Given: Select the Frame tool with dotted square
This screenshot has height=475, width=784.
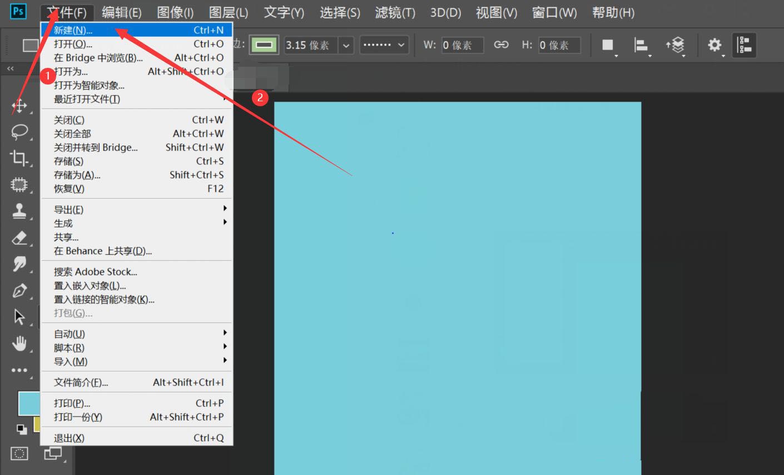Looking at the screenshot, I should [19, 185].
